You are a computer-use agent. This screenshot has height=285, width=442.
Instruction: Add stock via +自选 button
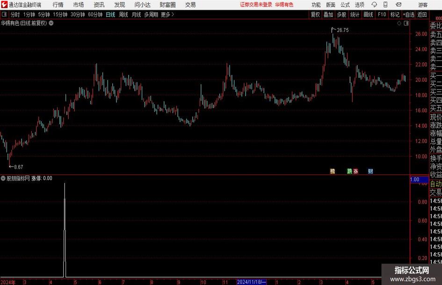[409, 15]
